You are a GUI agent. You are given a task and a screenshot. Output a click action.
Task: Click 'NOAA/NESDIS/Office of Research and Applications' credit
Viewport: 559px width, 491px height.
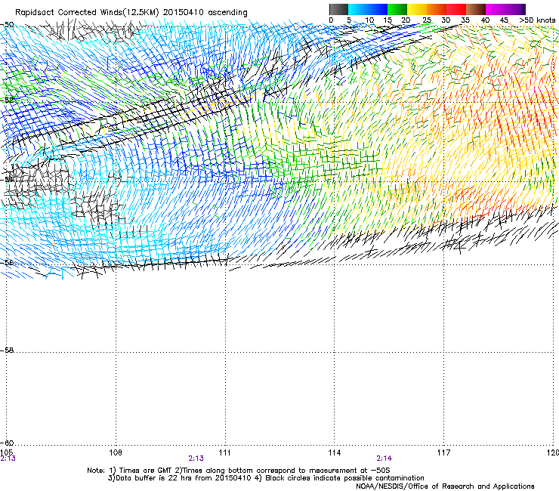click(445, 486)
